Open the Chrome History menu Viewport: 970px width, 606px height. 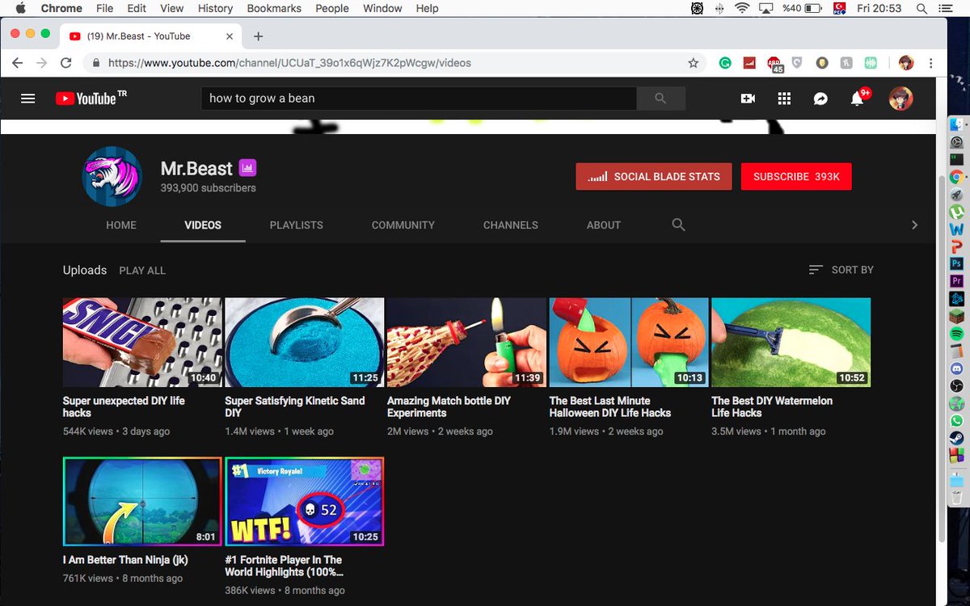pos(215,8)
